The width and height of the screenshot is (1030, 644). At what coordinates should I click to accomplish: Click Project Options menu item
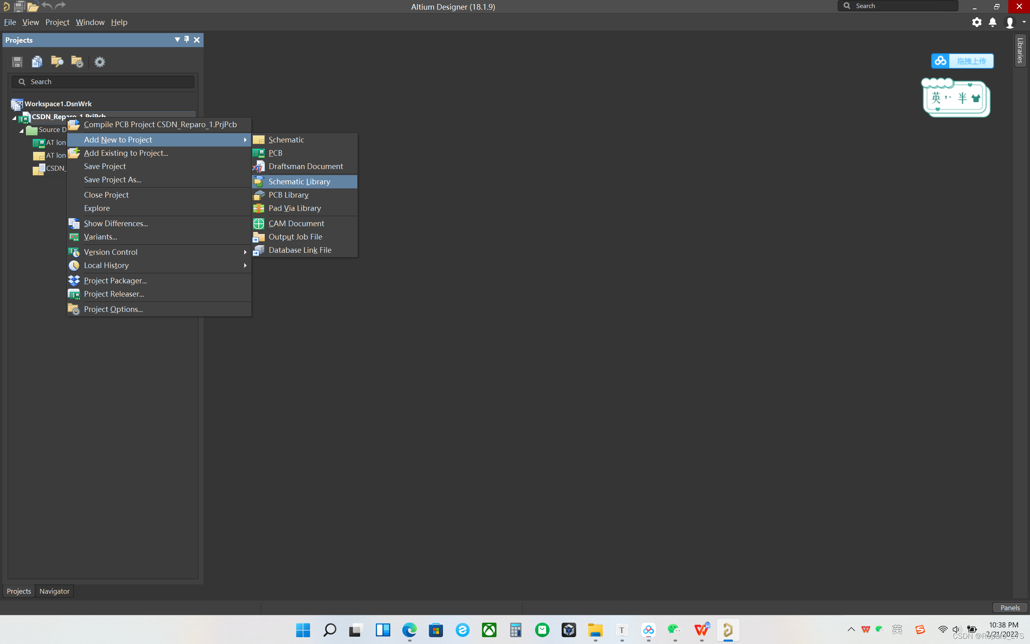[113, 309]
